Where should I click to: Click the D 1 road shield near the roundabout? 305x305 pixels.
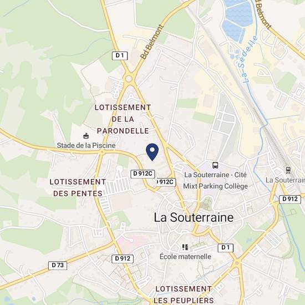click(120, 56)
